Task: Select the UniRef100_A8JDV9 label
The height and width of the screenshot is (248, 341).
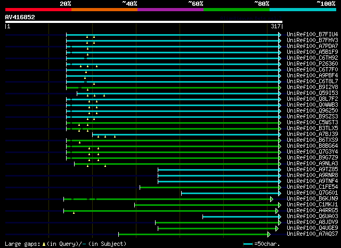Action: point(312,222)
